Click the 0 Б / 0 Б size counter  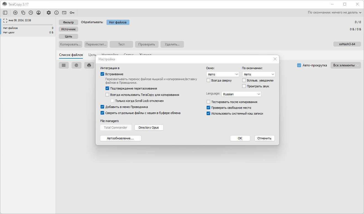(x=355, y=29)
